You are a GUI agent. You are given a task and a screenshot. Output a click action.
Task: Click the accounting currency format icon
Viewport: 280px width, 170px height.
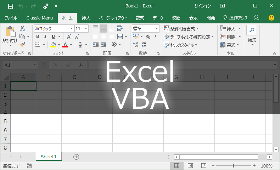coord(136,36)
